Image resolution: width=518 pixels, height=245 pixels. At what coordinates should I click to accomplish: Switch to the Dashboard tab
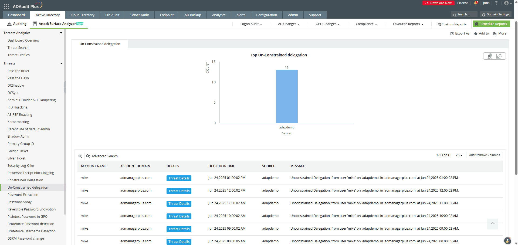tap(16, 15)
